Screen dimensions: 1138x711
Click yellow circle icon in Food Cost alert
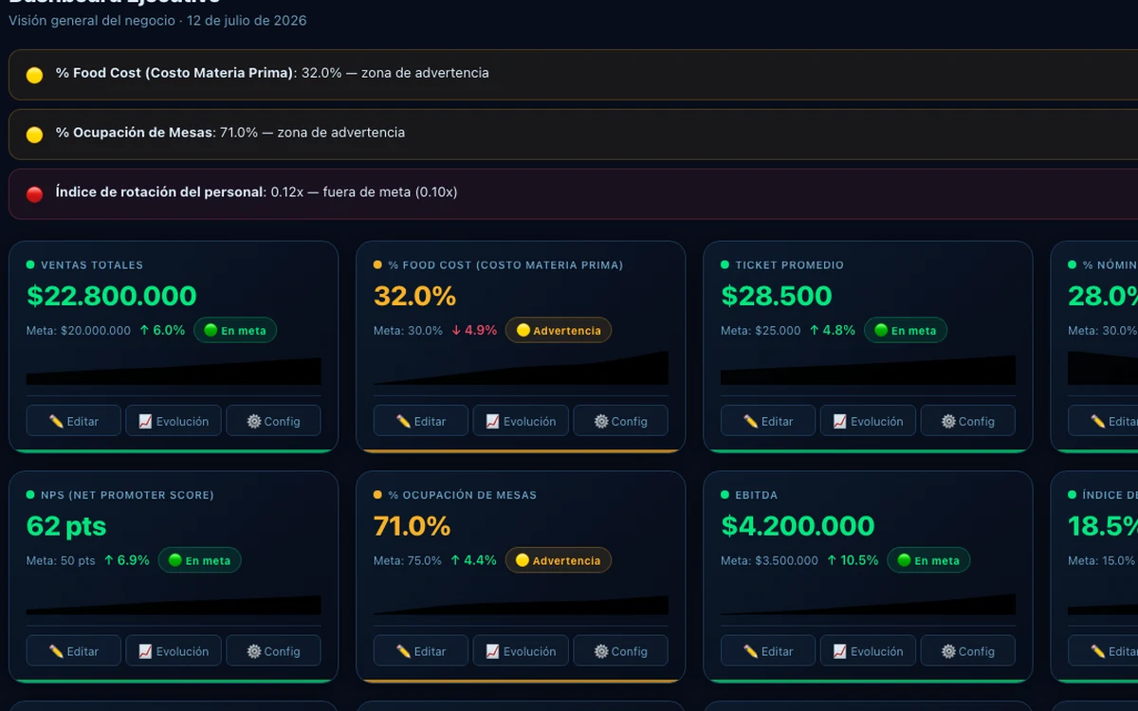(35, 75)
